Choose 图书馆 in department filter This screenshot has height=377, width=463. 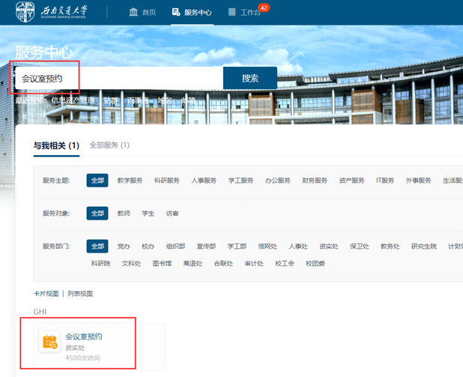click(162, 263)
